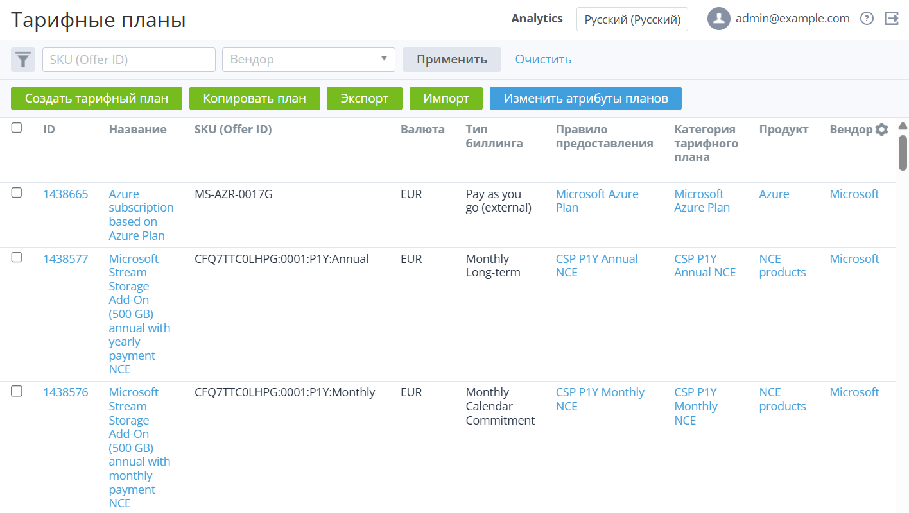
Task: Click Изменить атрибуты планов button
Action: [585, 99]
